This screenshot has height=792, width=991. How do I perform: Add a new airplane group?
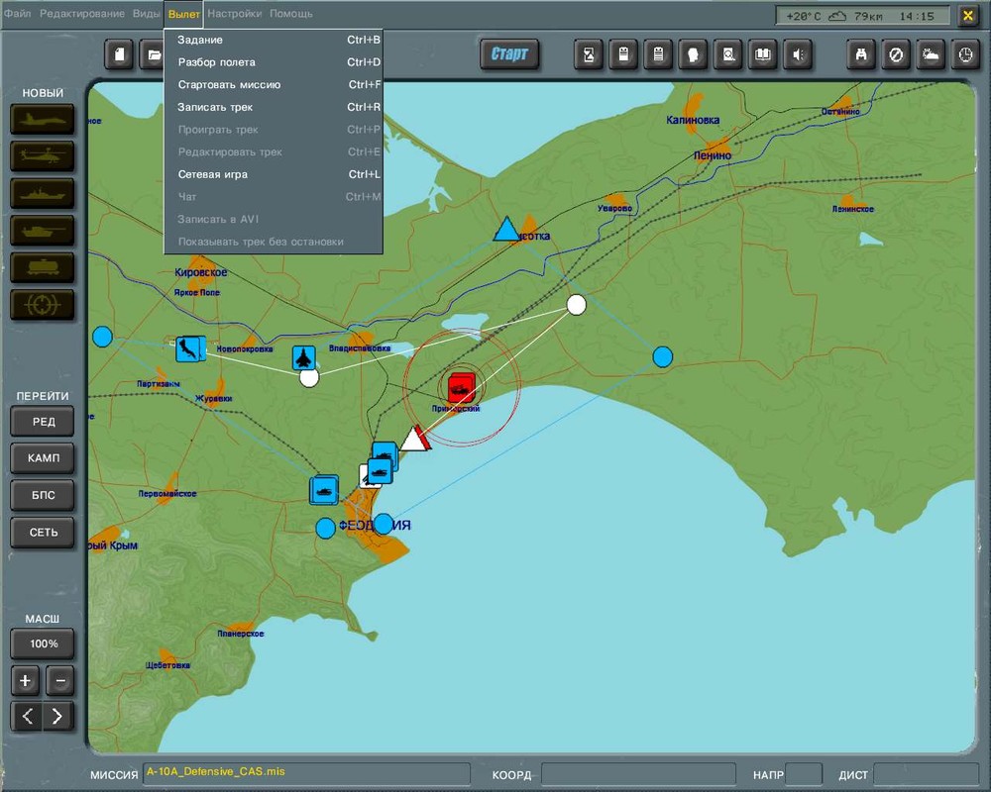[43, 120]
